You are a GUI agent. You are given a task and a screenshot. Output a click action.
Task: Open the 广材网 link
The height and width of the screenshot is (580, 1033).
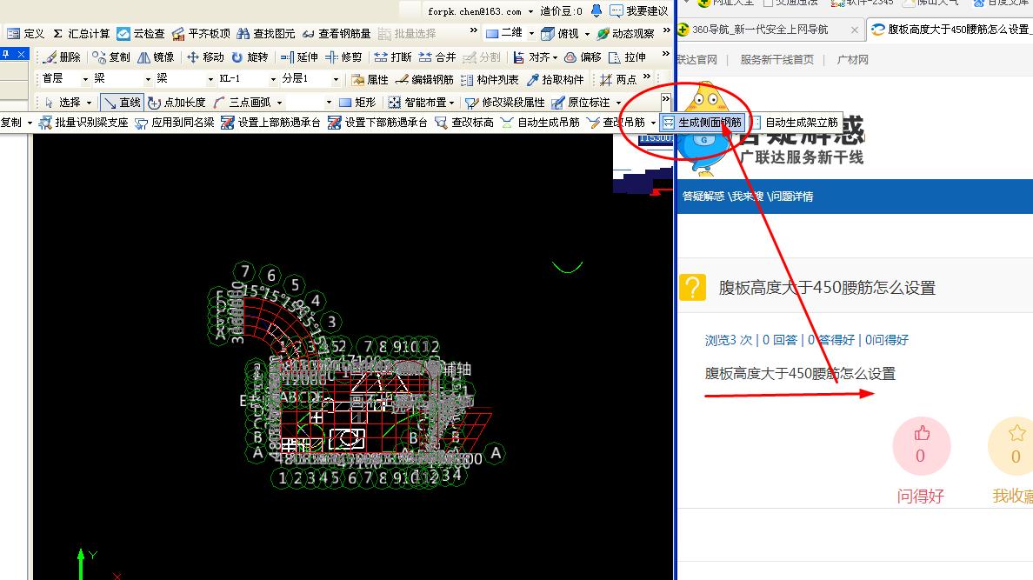point(852,59)
